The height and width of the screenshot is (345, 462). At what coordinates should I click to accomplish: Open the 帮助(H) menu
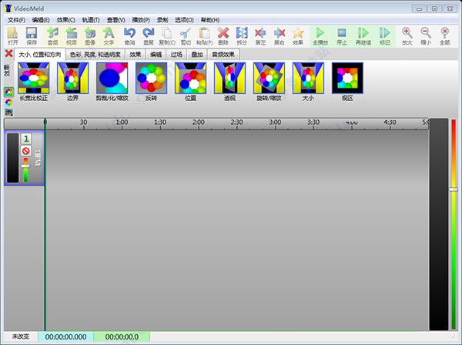[x=210, y=20]
